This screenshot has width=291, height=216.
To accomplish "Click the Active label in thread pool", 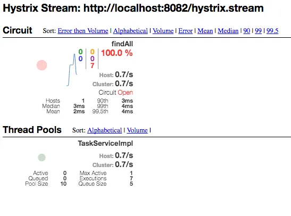I will pyautogui.click(x=40, y=173).
